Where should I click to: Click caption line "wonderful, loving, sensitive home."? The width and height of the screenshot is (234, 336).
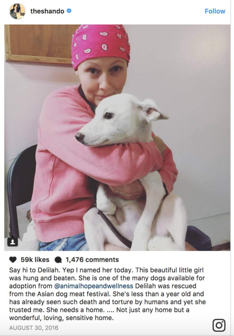tap(61, 318)
